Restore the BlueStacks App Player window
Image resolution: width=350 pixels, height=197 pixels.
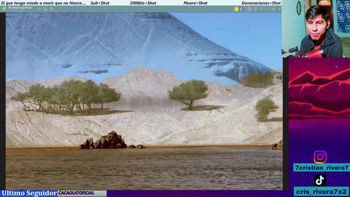point(273,9)
